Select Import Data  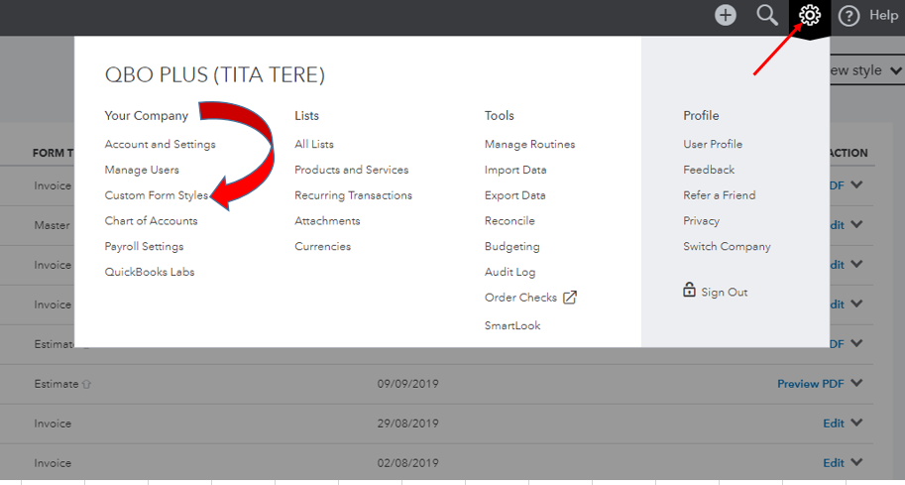pyautogui.click(x=515, y=170)
